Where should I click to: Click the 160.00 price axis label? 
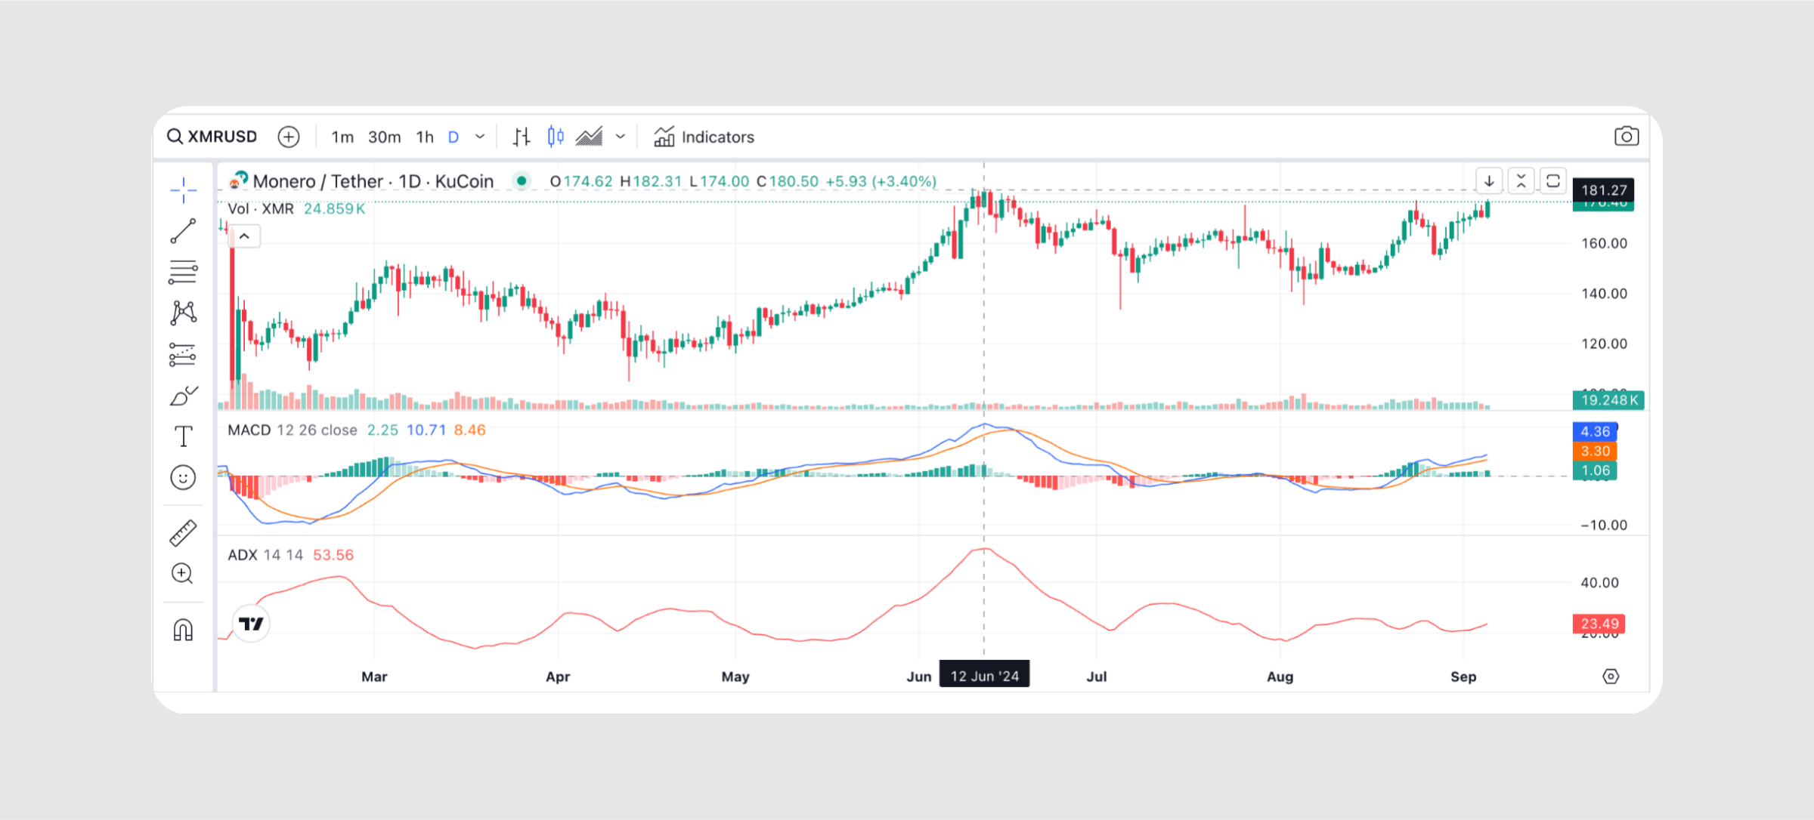(x=1604, y=243)
